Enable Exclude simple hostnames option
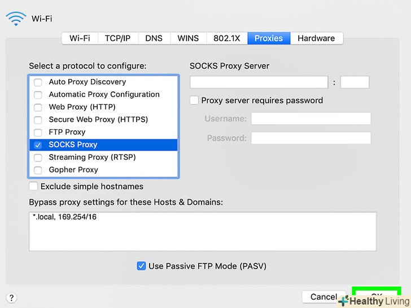The width and height of the screenshot is (411, 308). tap(34, 186)
